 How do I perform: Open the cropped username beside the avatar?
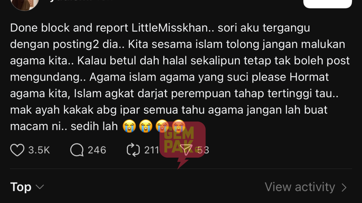[81, 1]
